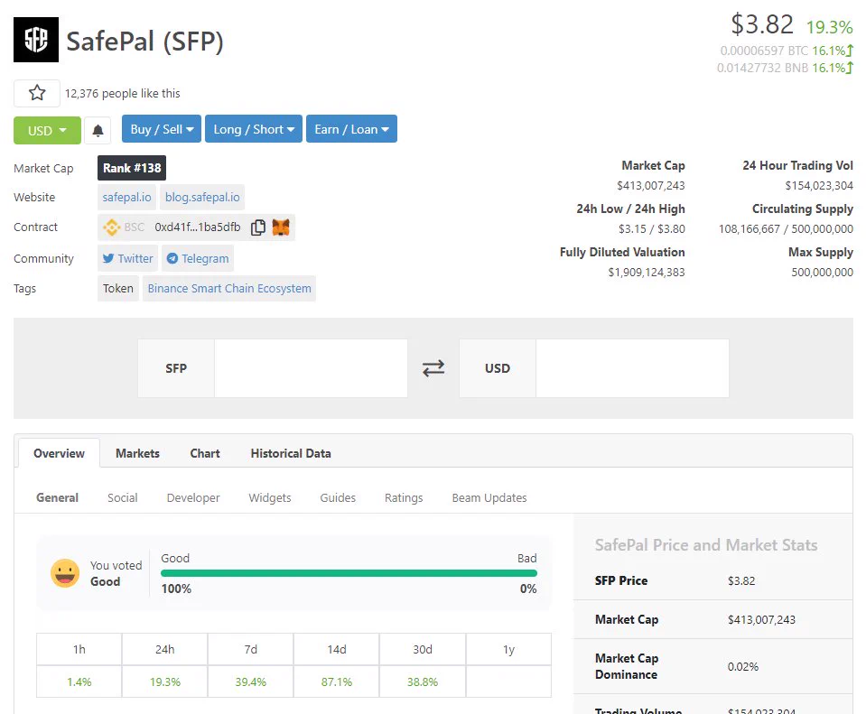Click the Rank #138 badge

click(132, 168)
